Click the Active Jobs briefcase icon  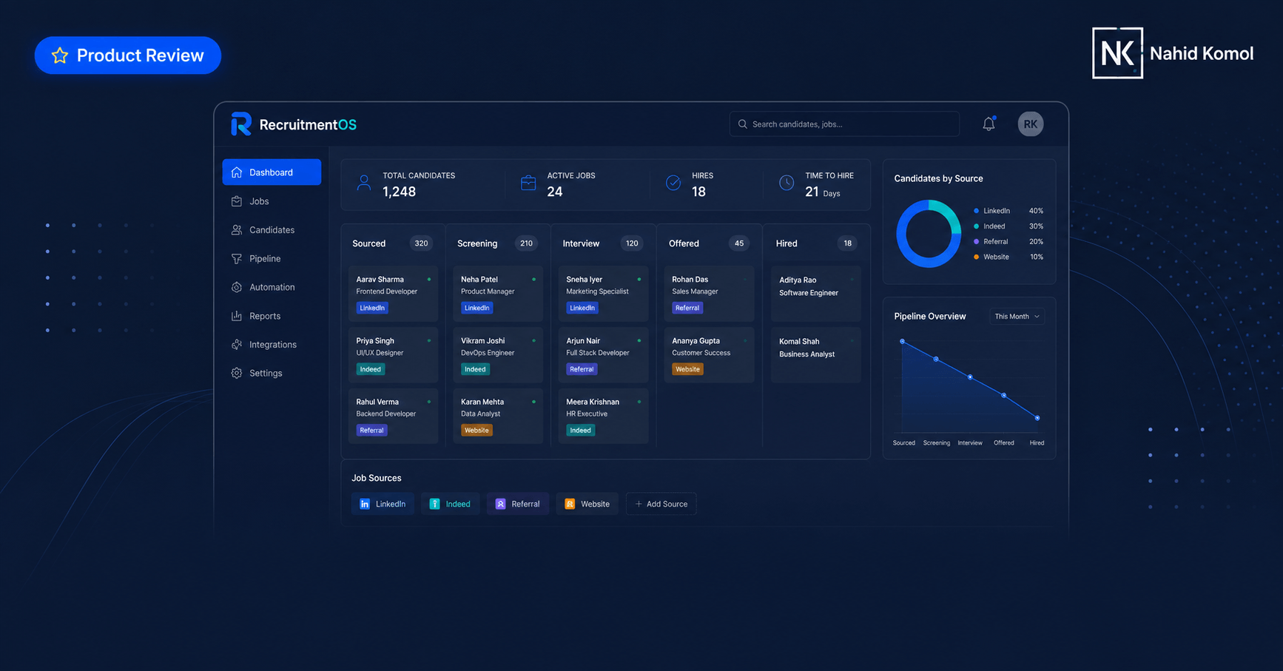[x=528, y=183]
